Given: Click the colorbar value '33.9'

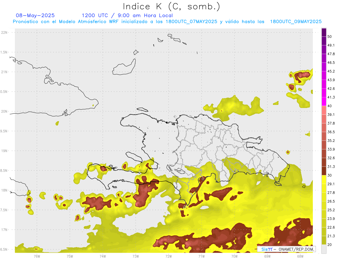Looking at the screenshot, I should tap(331, 149).
